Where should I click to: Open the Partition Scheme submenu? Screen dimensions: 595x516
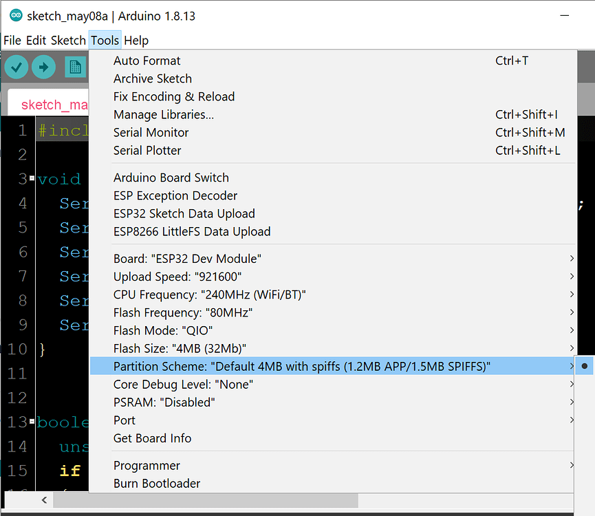pos(570,366)
